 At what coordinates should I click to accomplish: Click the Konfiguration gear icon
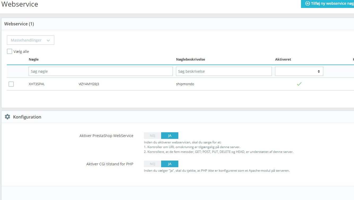tap(7, 117)
